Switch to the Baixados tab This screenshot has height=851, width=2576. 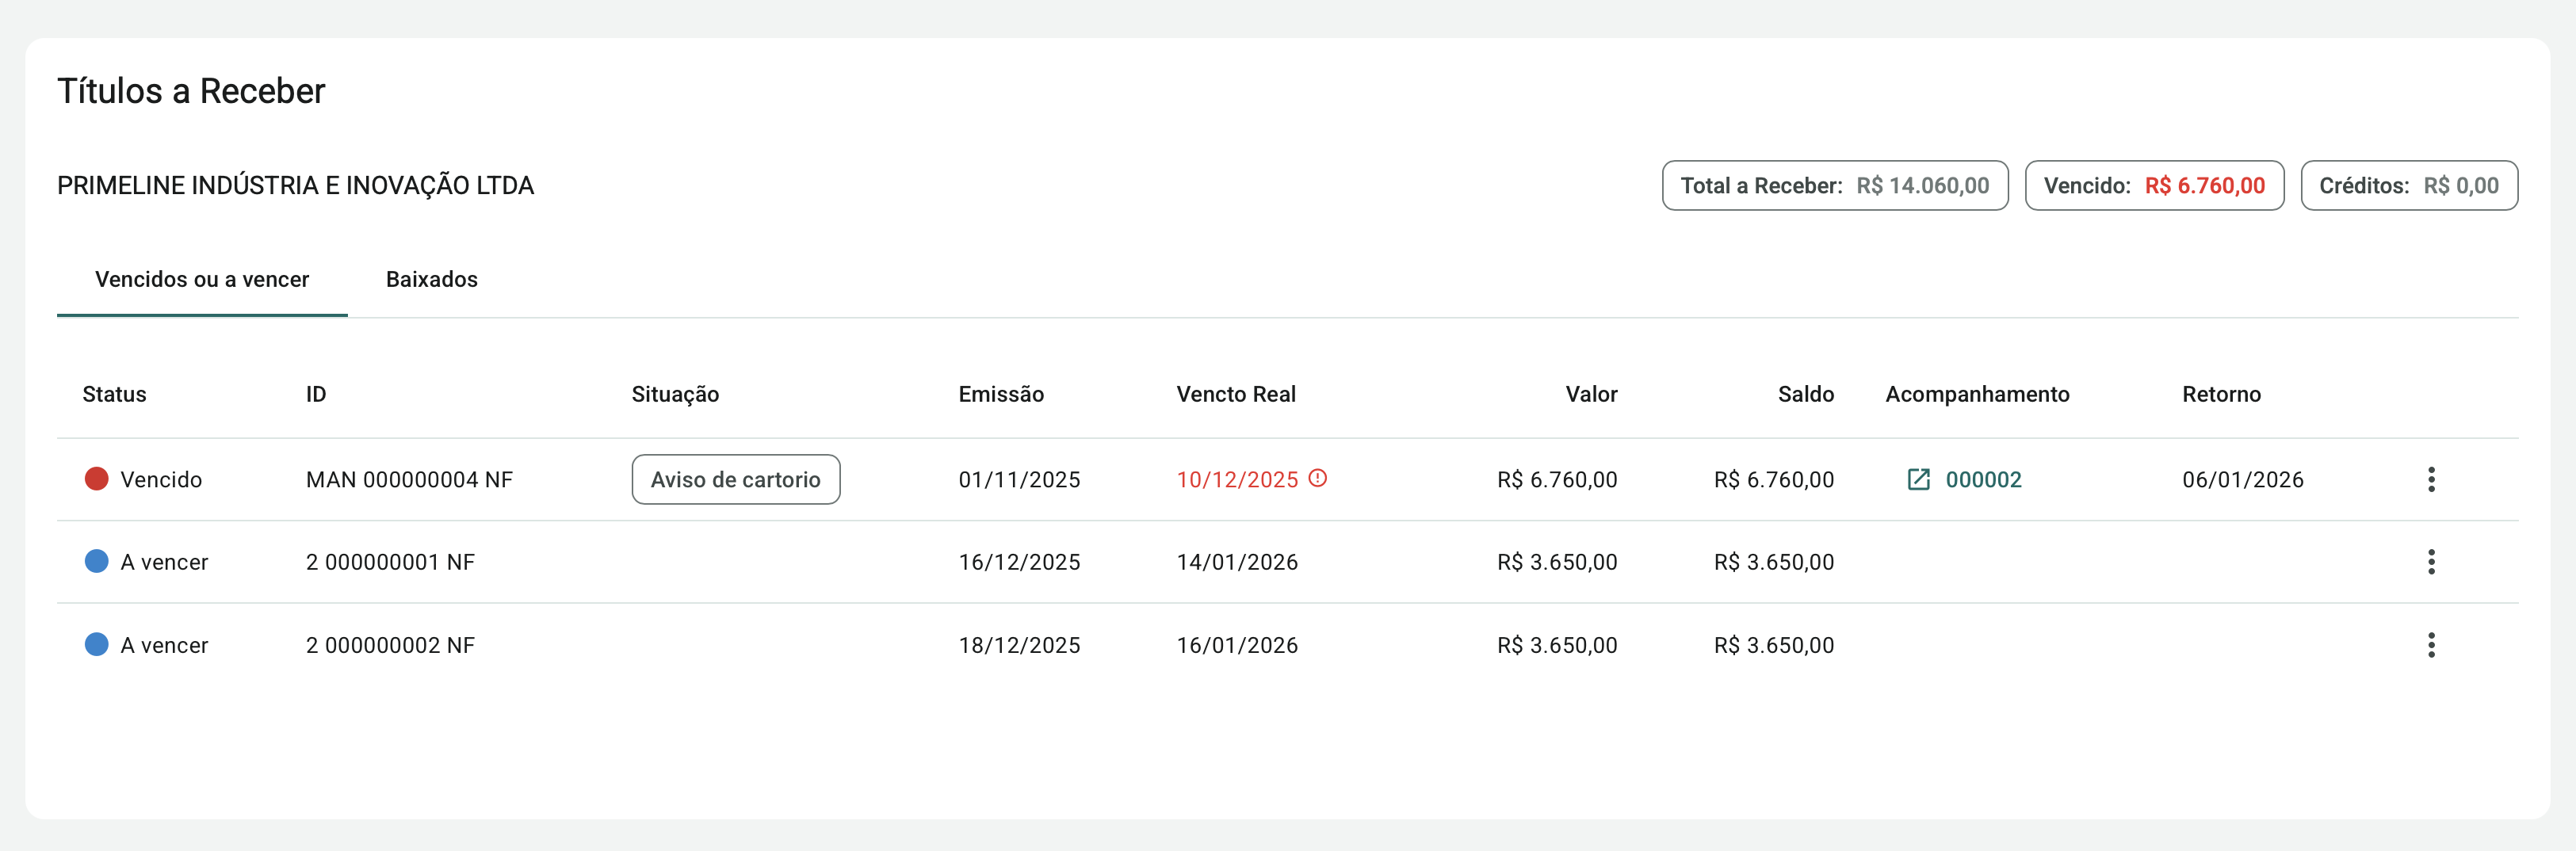click(431, 280)
